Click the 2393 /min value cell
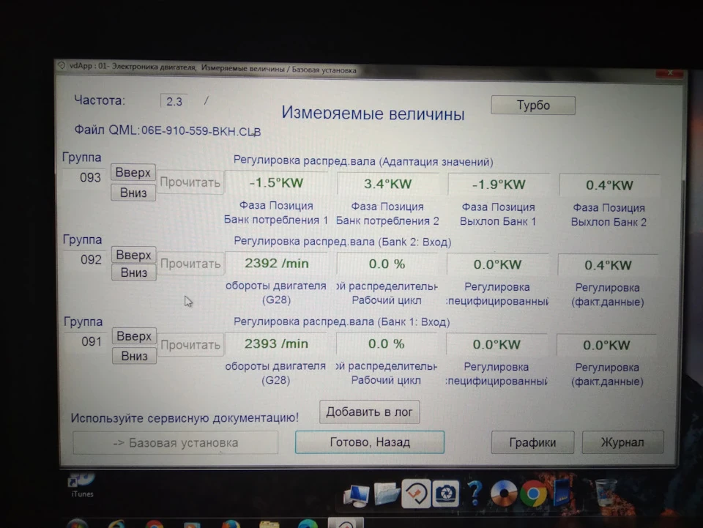Image resolution: width=703 pixels, height=528 pixels. [x=276, y=343]
